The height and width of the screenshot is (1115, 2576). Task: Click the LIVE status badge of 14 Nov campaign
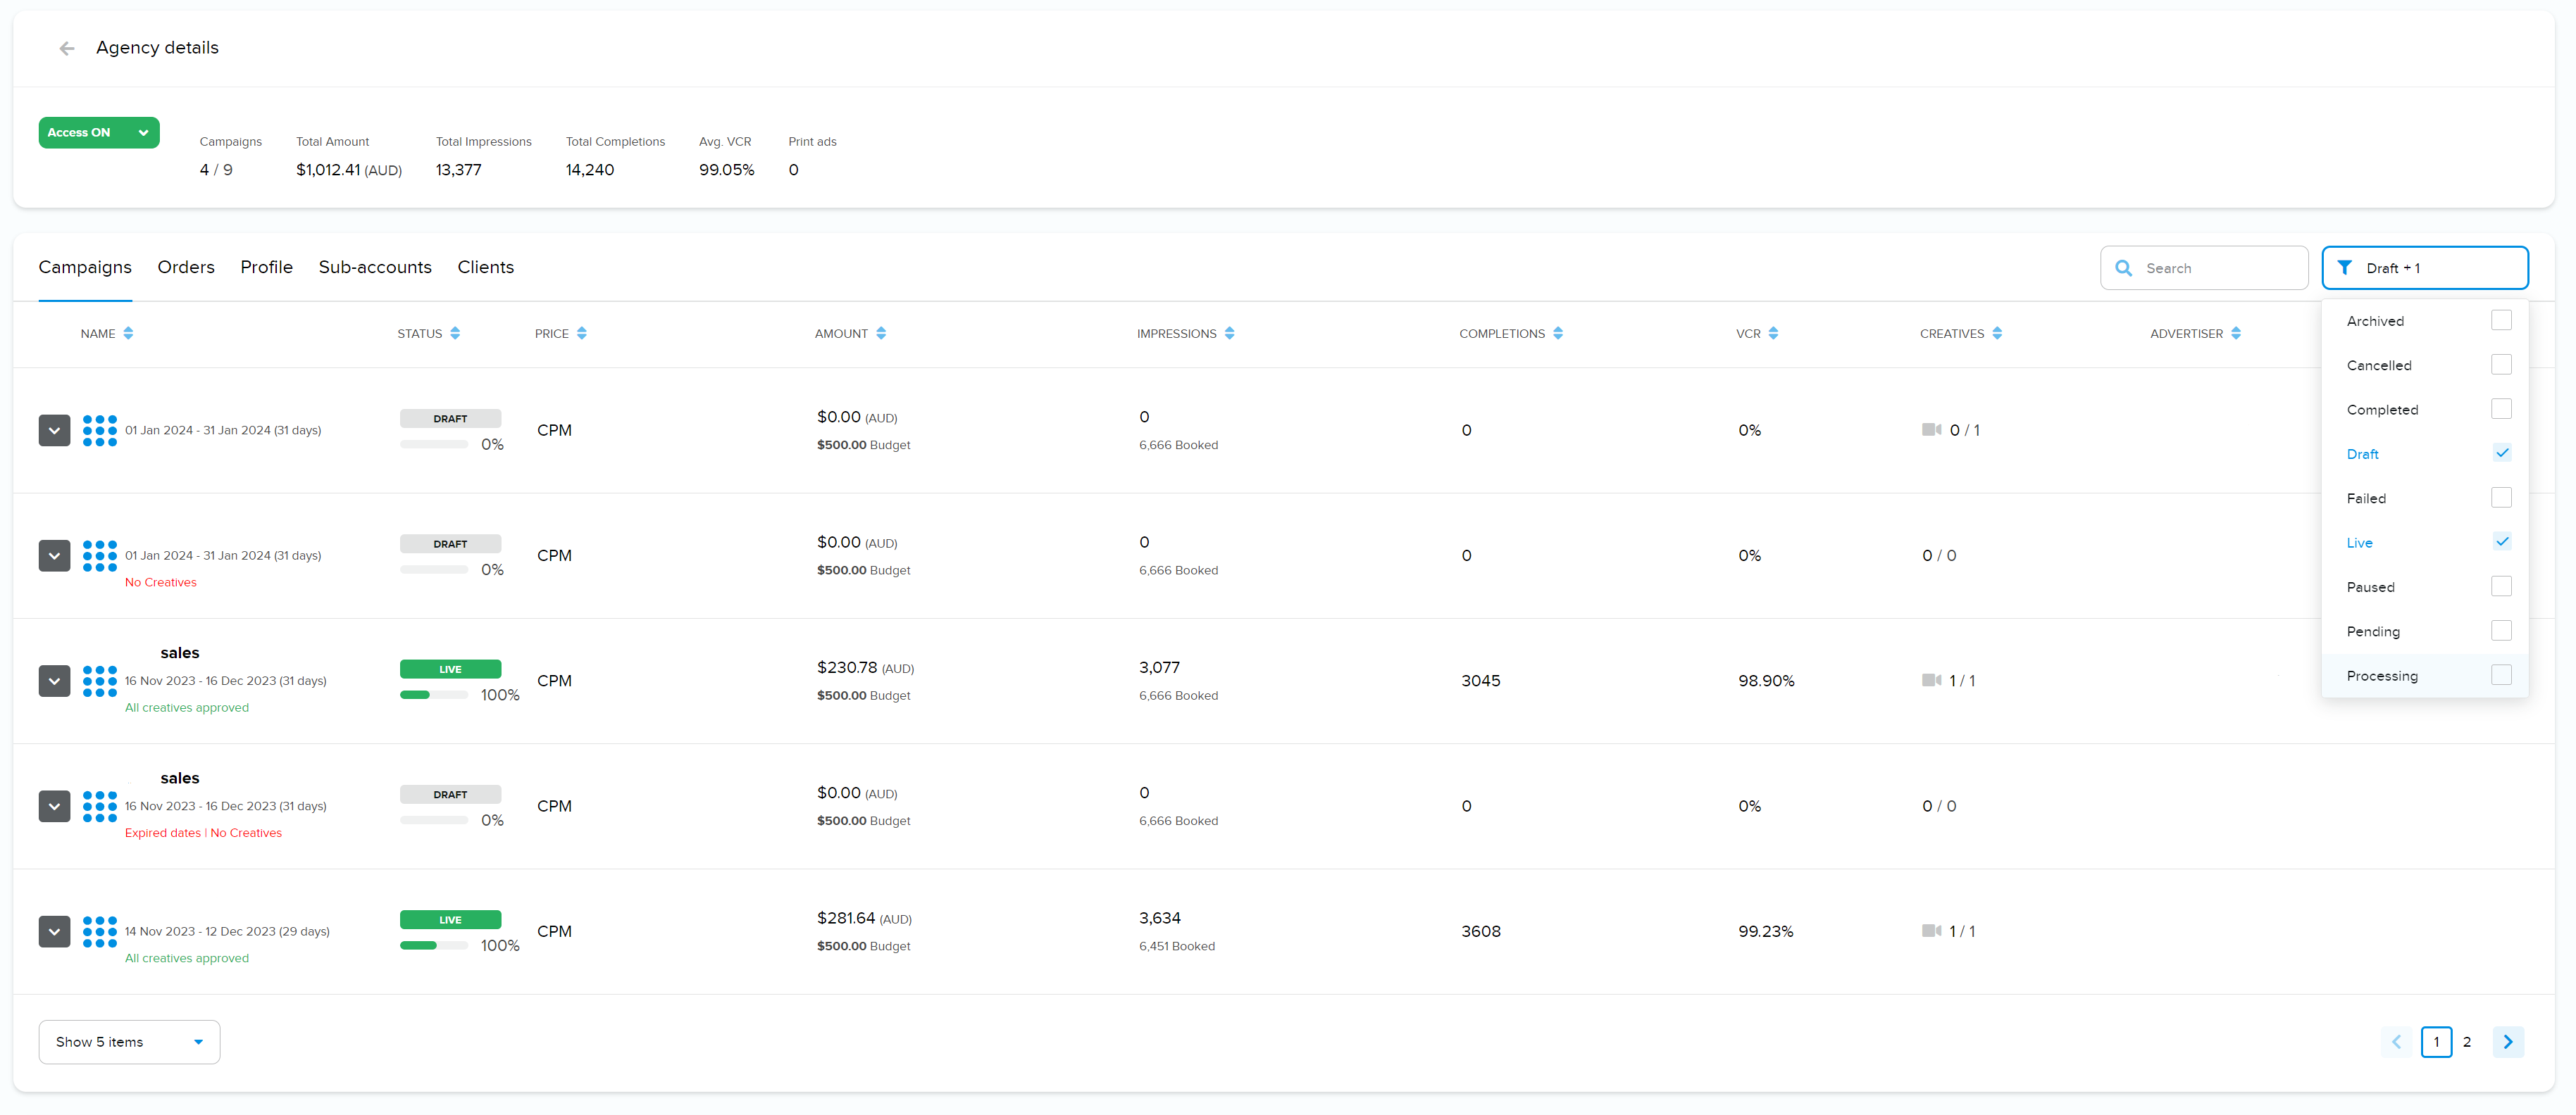(x=450, y=920)
